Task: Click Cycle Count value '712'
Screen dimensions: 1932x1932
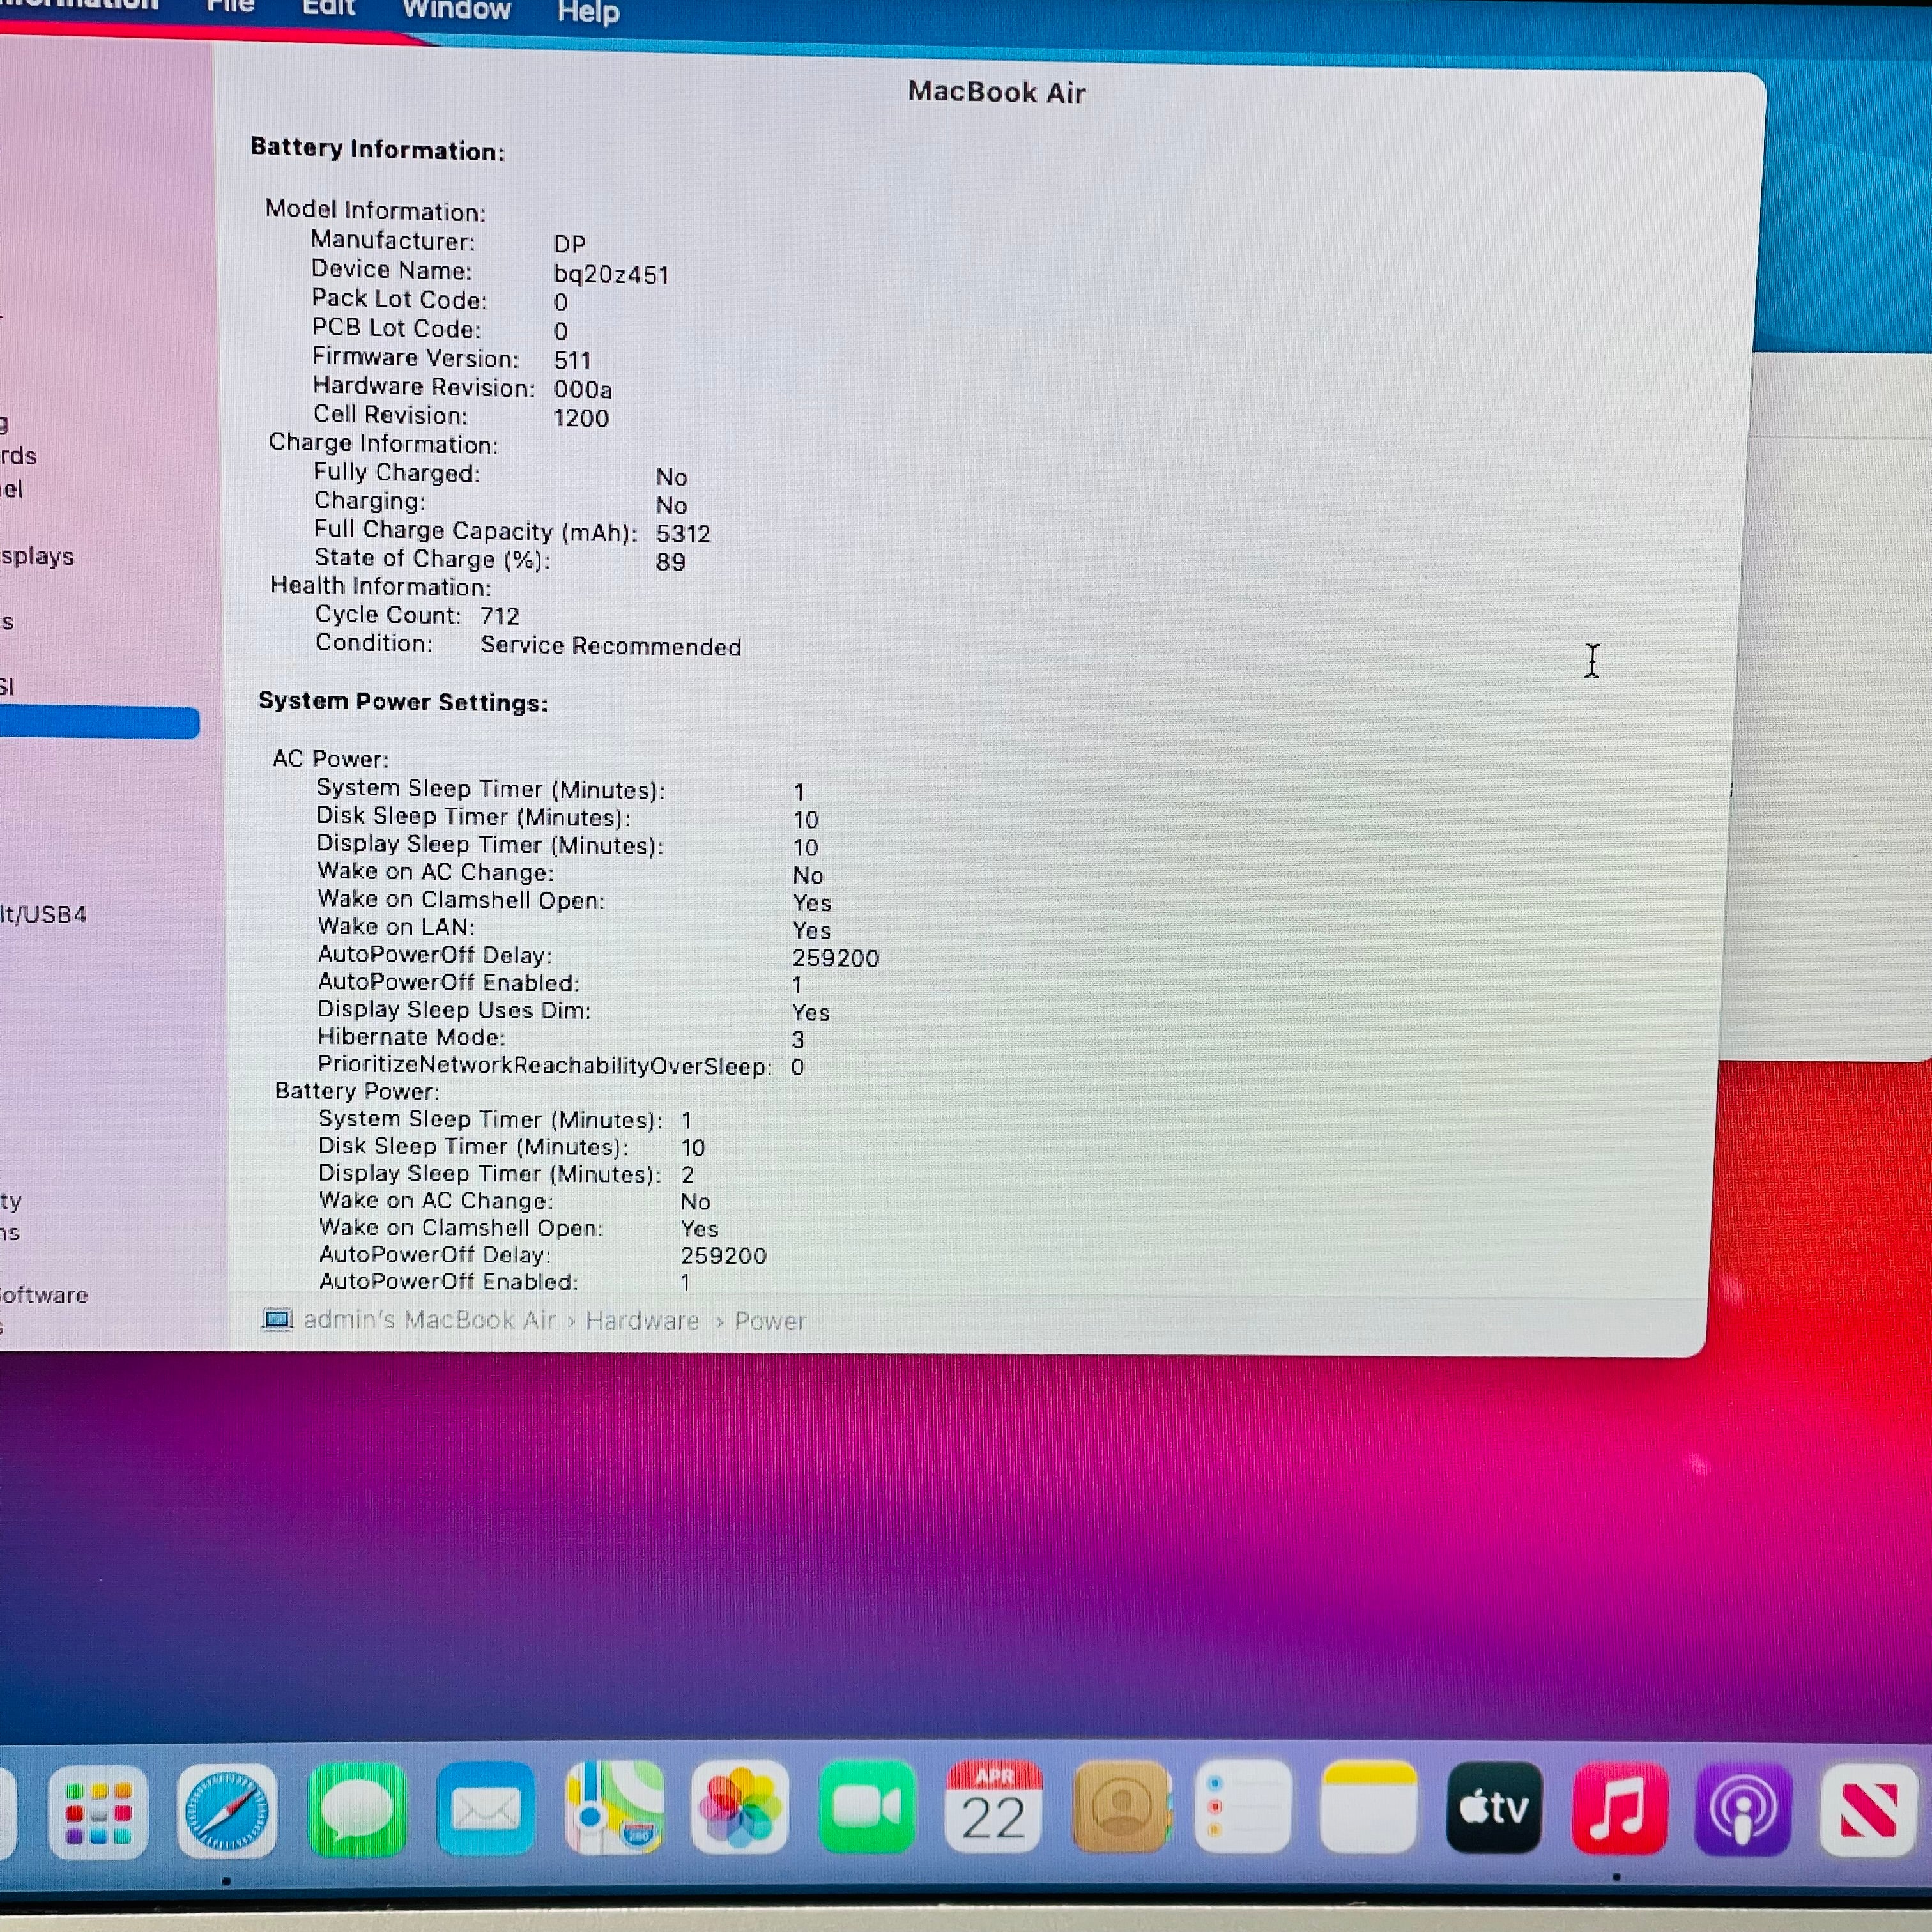Action: (x=499, y=616)
